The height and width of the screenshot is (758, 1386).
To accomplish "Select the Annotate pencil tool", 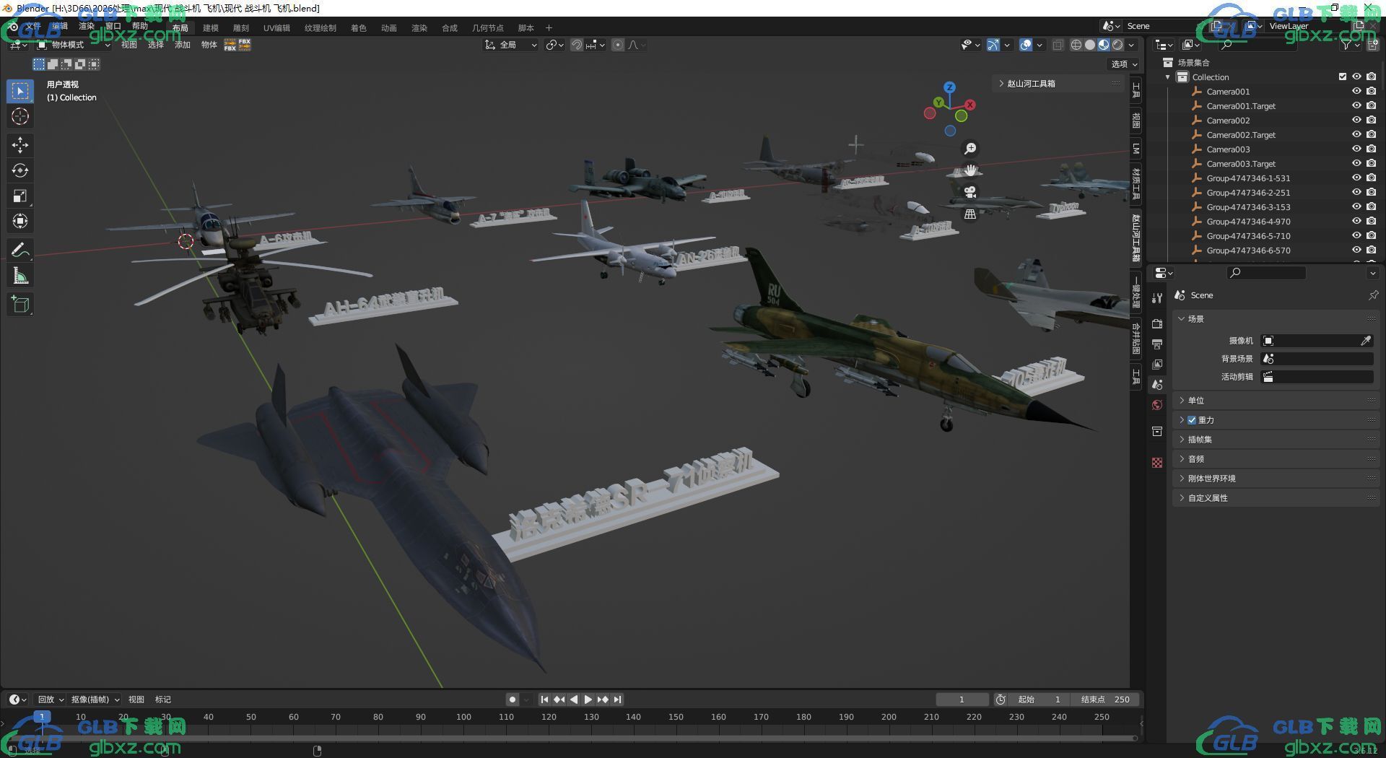I will 20,250.
